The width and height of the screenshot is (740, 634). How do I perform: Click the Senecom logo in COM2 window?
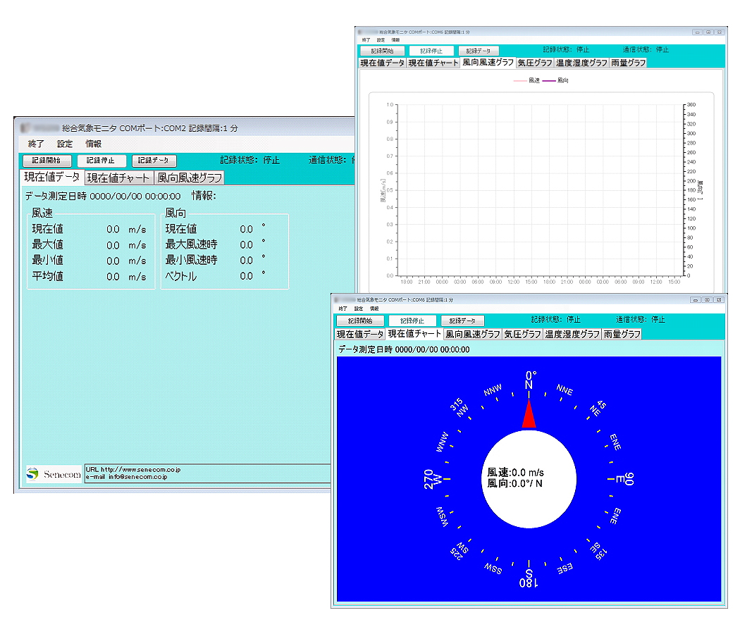point(53,474)
